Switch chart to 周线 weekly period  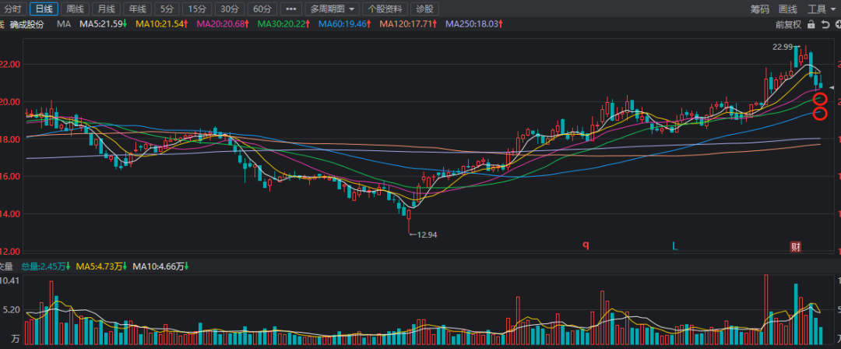coord(75,9)
